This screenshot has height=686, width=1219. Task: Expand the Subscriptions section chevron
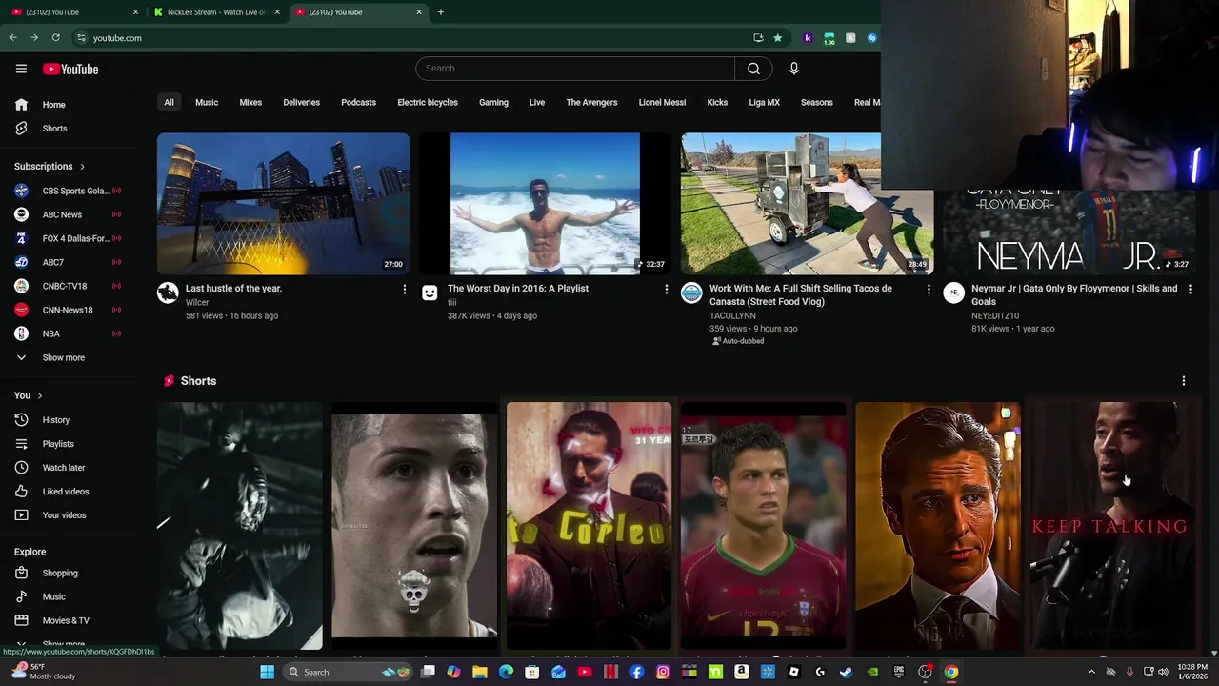coord(82,167)
